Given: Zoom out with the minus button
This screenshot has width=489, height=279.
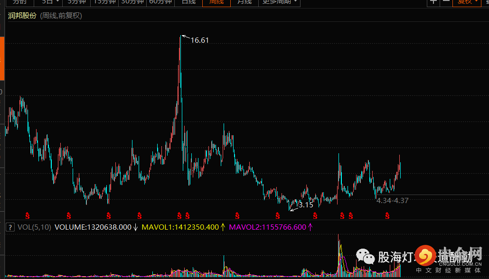Looking at the screenshot, I should 446,2.
